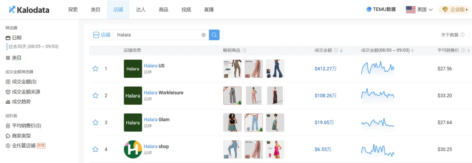Click $6.53万 revenue for Halara shop
The height and width of the screenshot is (163, 472).
(323, 149)
